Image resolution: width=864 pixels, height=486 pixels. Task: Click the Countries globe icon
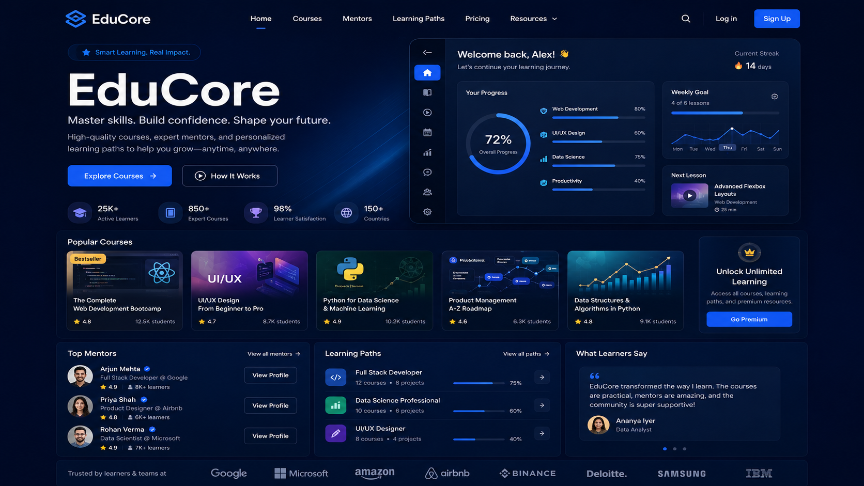pos(346,213)
